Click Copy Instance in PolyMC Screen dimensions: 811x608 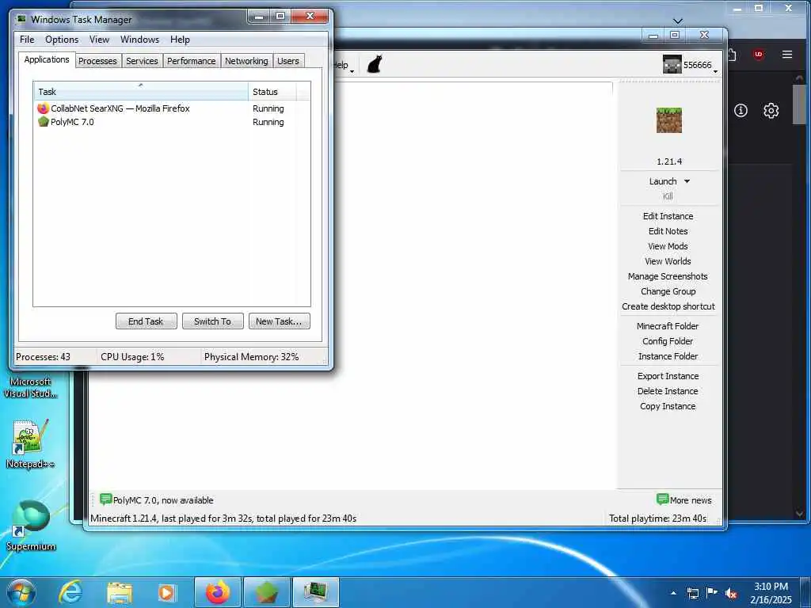pos(668,406)
